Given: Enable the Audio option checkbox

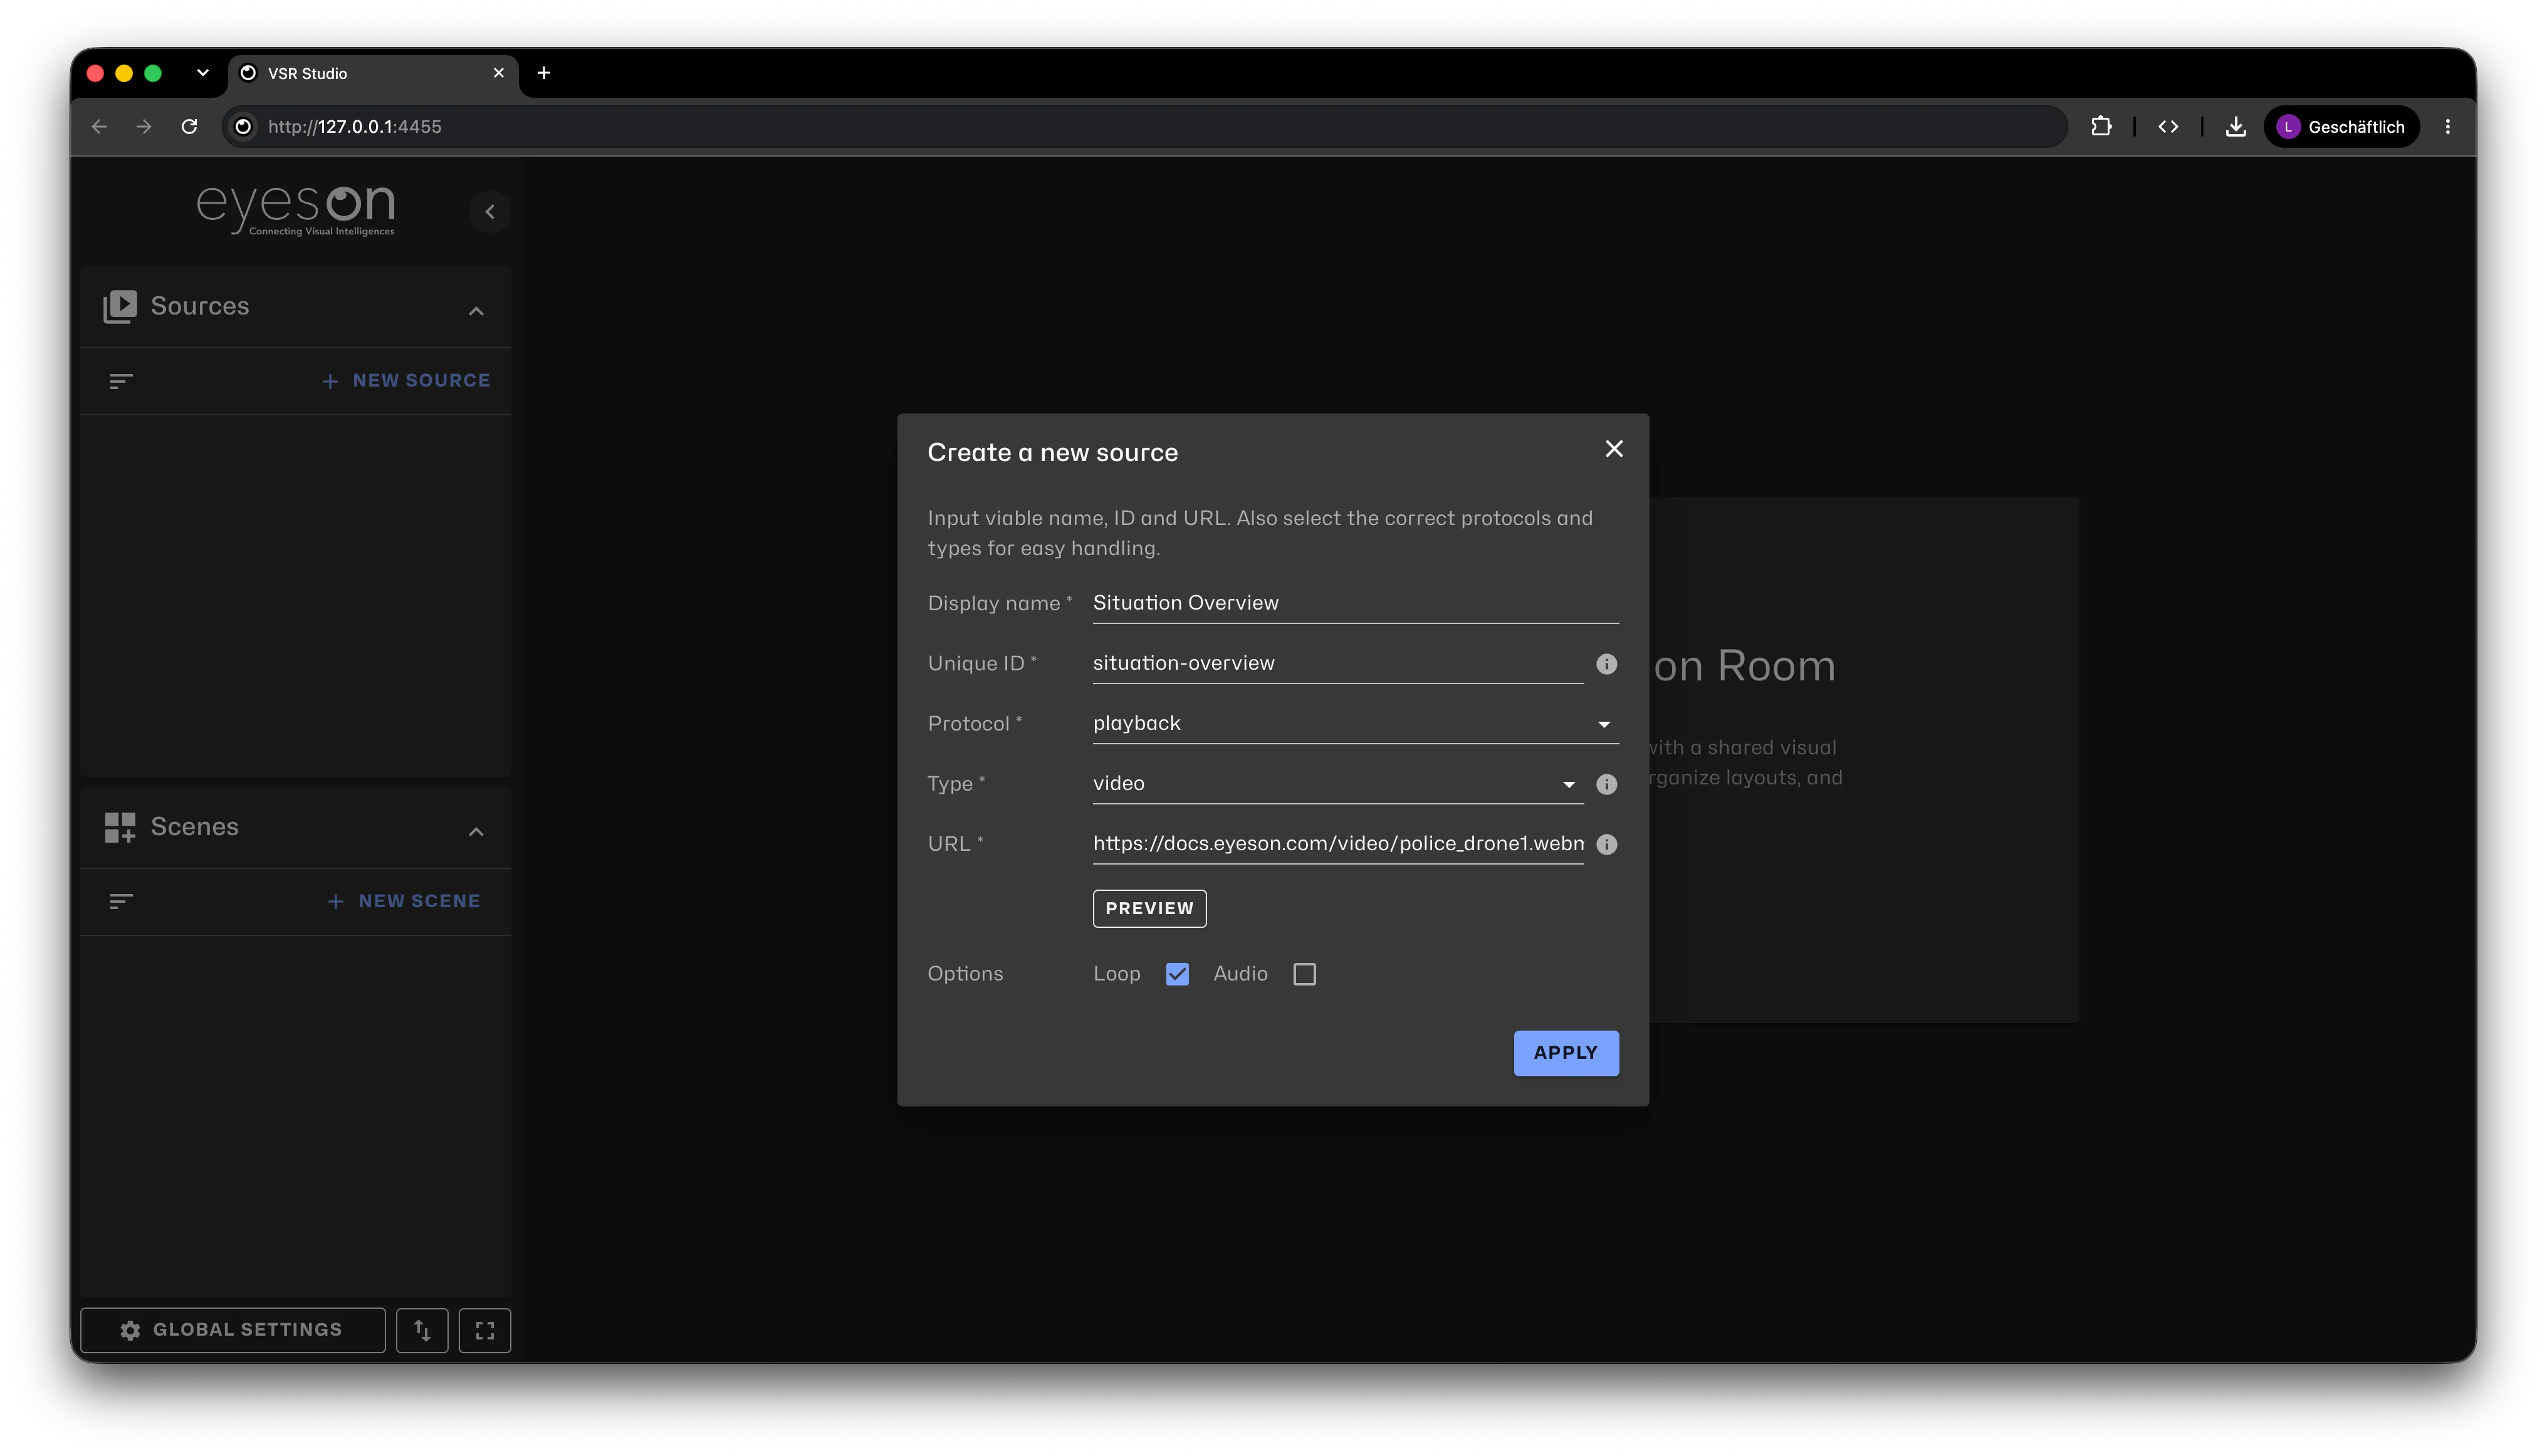Looking at the screenshot, I should 1304,974.
